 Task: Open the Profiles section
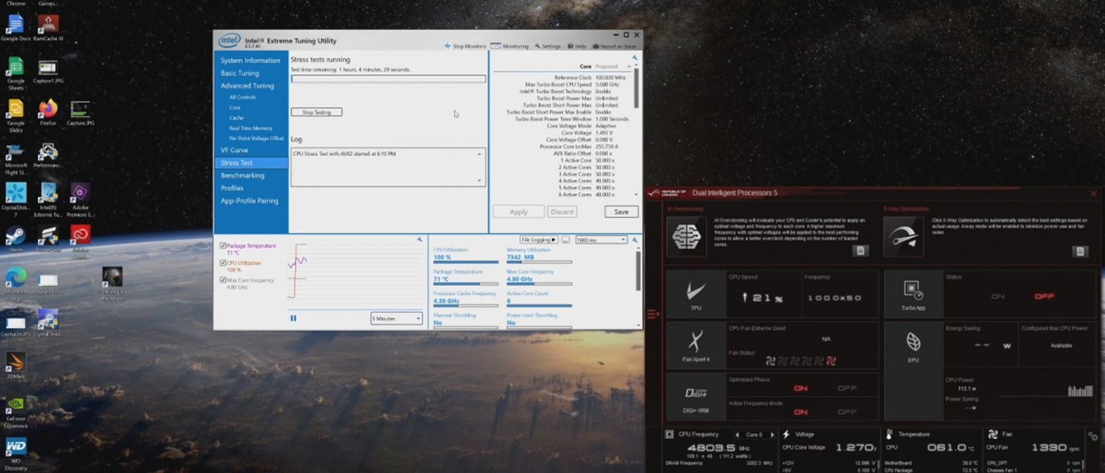(232, 188)
